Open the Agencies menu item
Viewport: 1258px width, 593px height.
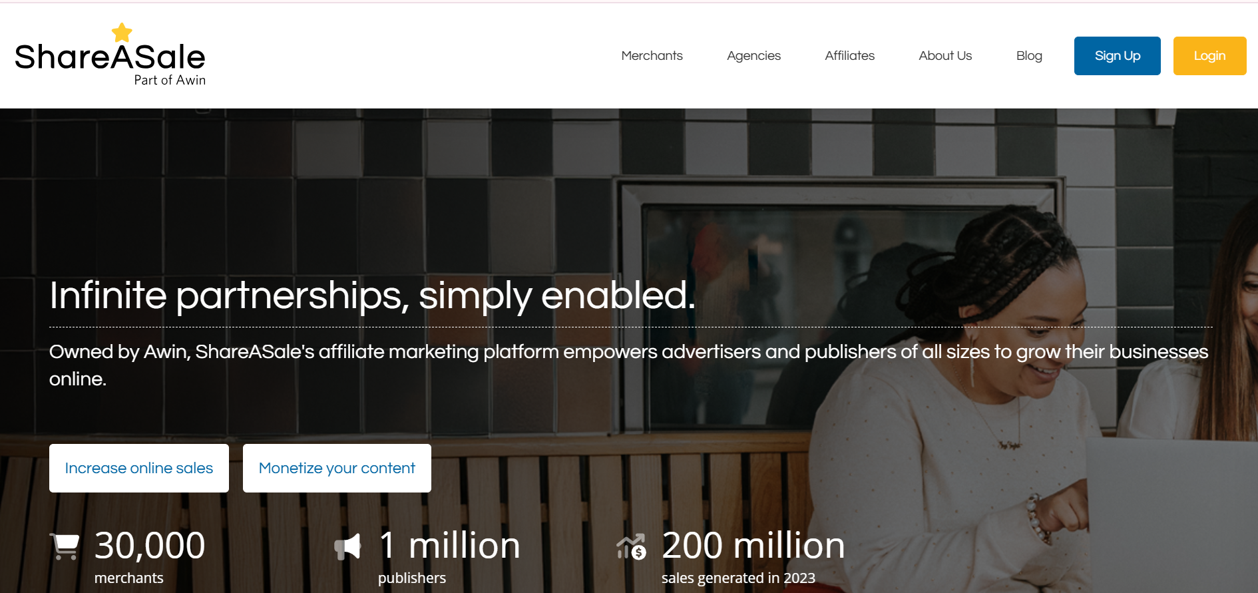[753, 56]
